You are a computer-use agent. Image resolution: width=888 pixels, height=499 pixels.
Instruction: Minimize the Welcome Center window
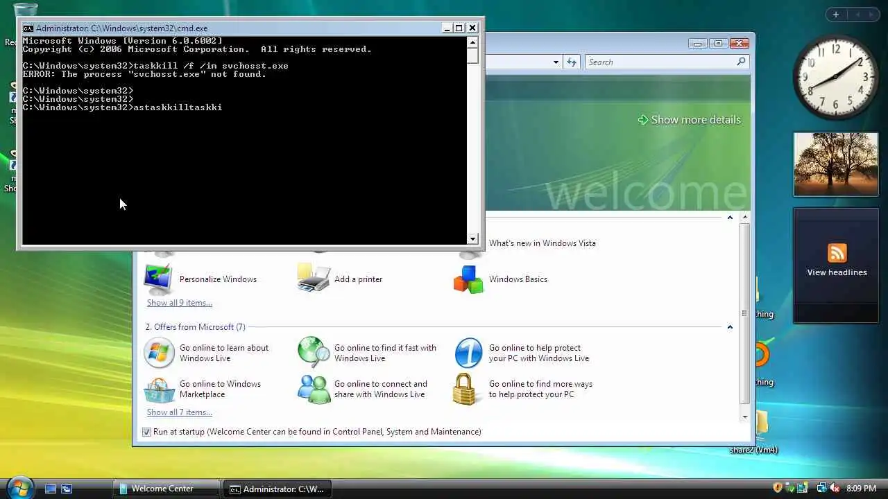click(x=697, y=43)
